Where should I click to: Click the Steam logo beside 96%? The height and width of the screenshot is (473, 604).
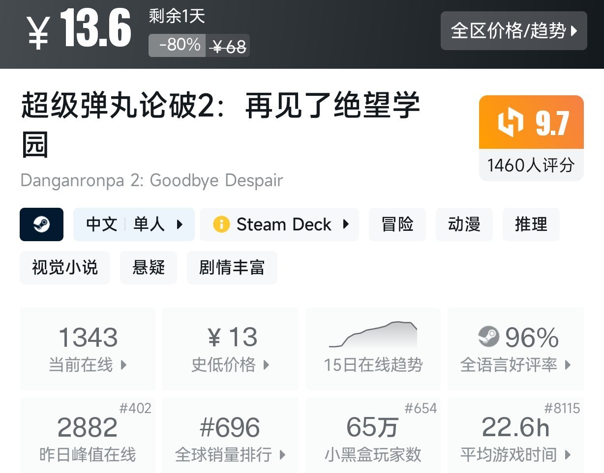click(488, 337)
